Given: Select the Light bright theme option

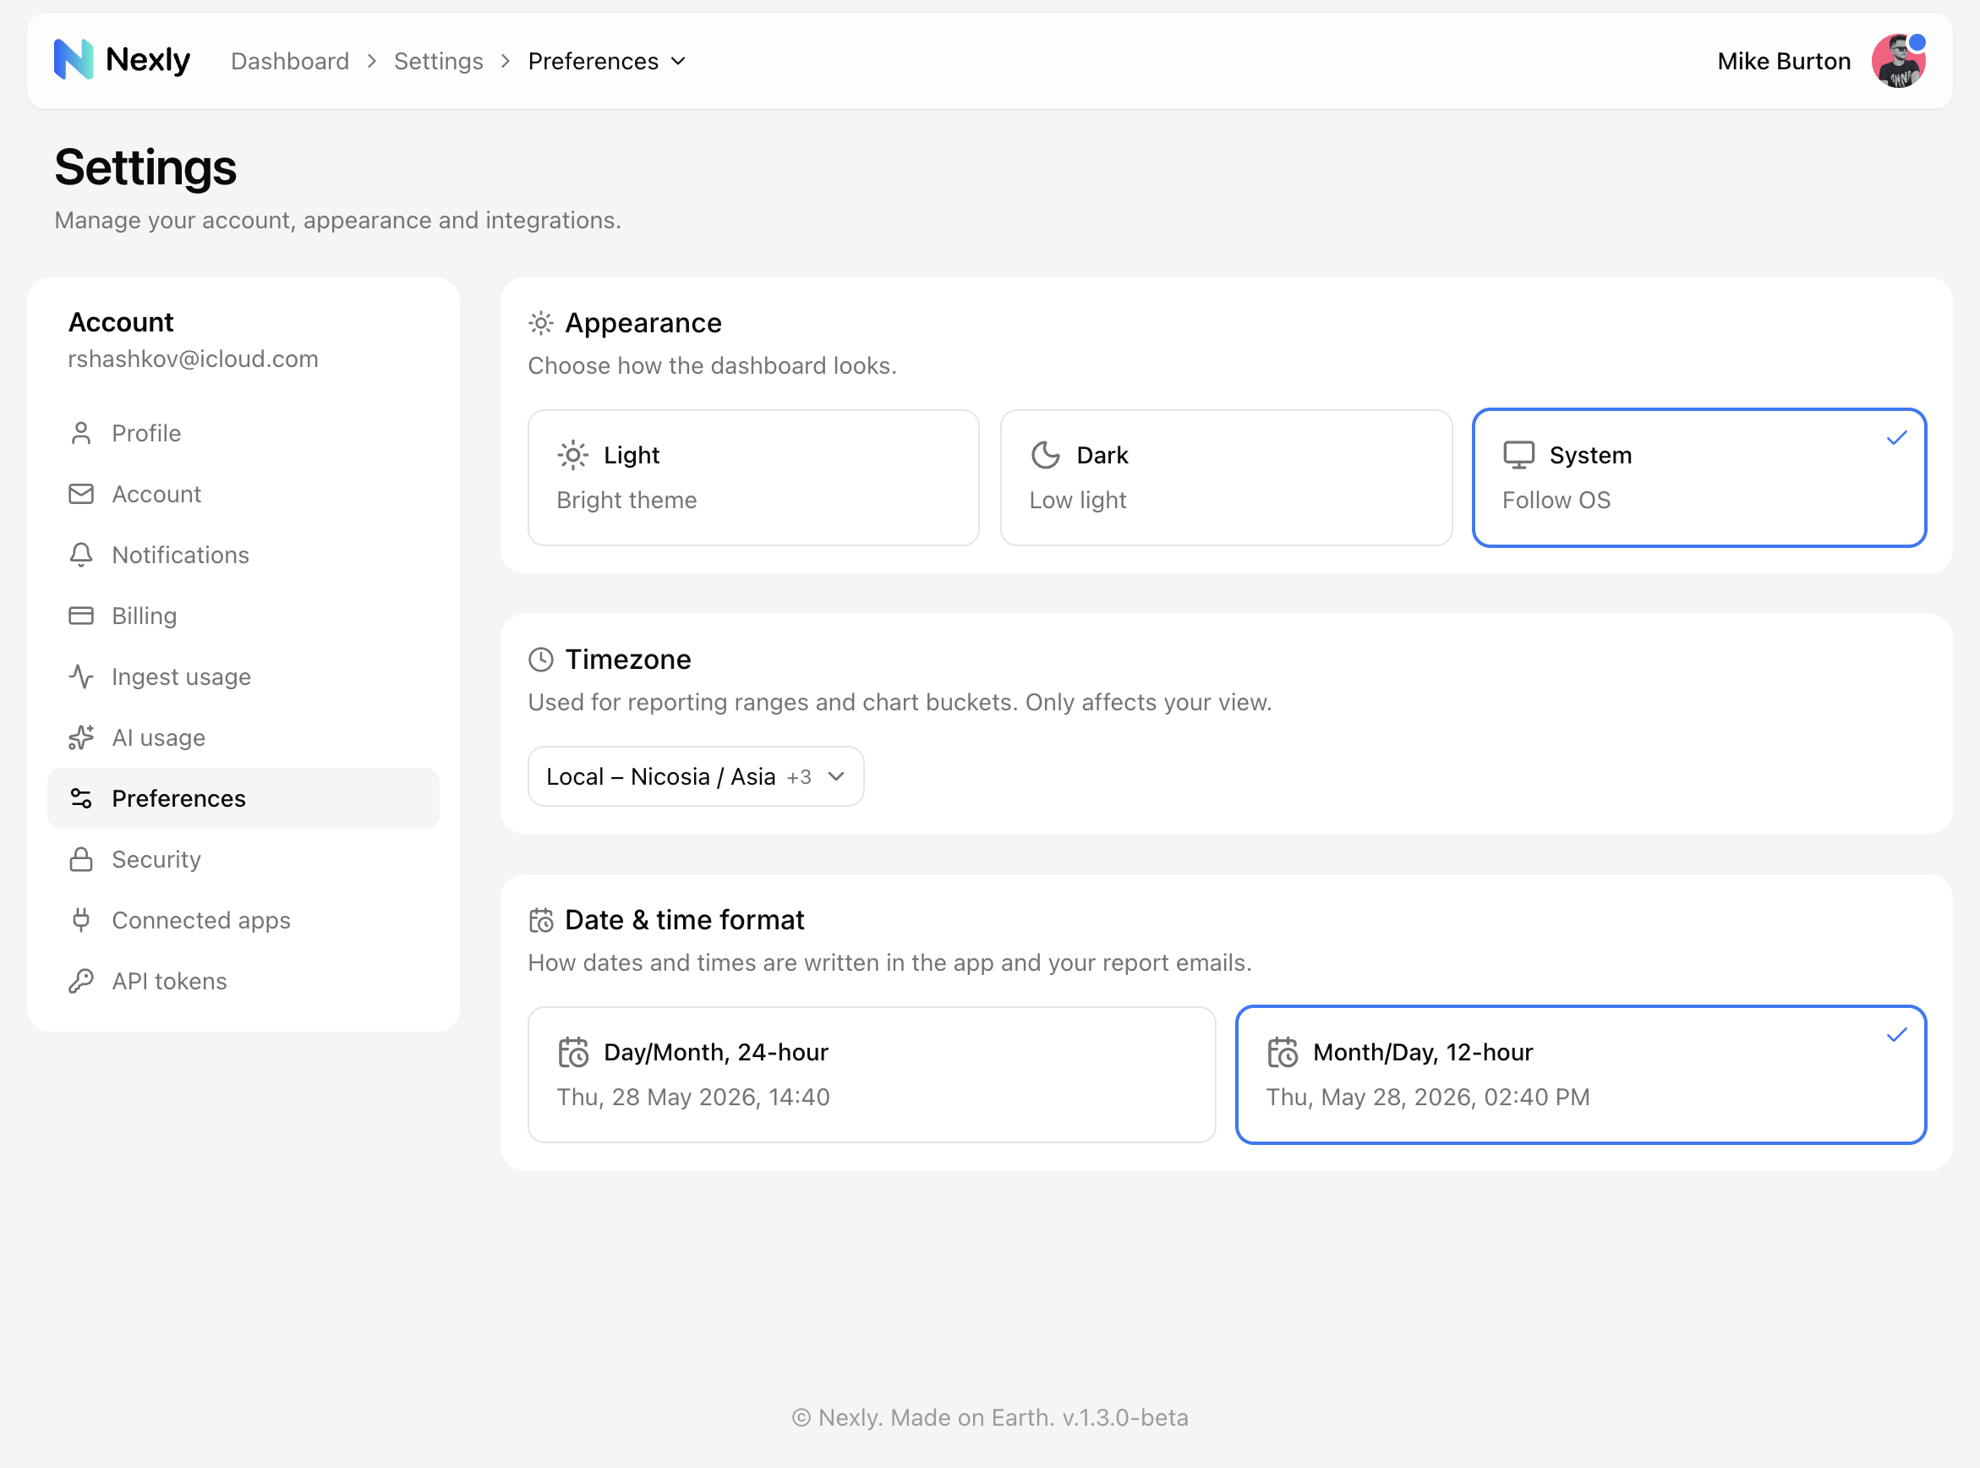Looking at the screenshot, I should 753,478.
